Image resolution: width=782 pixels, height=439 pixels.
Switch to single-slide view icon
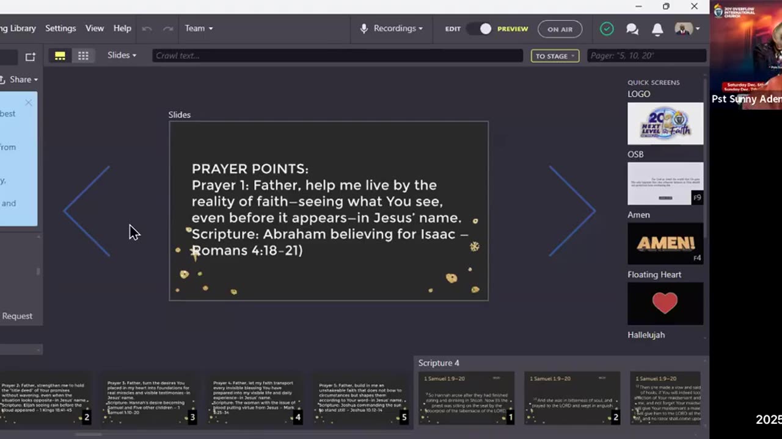pos(60,55)
